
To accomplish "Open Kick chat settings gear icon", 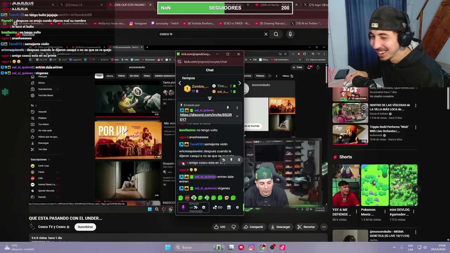I will (x=237, y=207).
